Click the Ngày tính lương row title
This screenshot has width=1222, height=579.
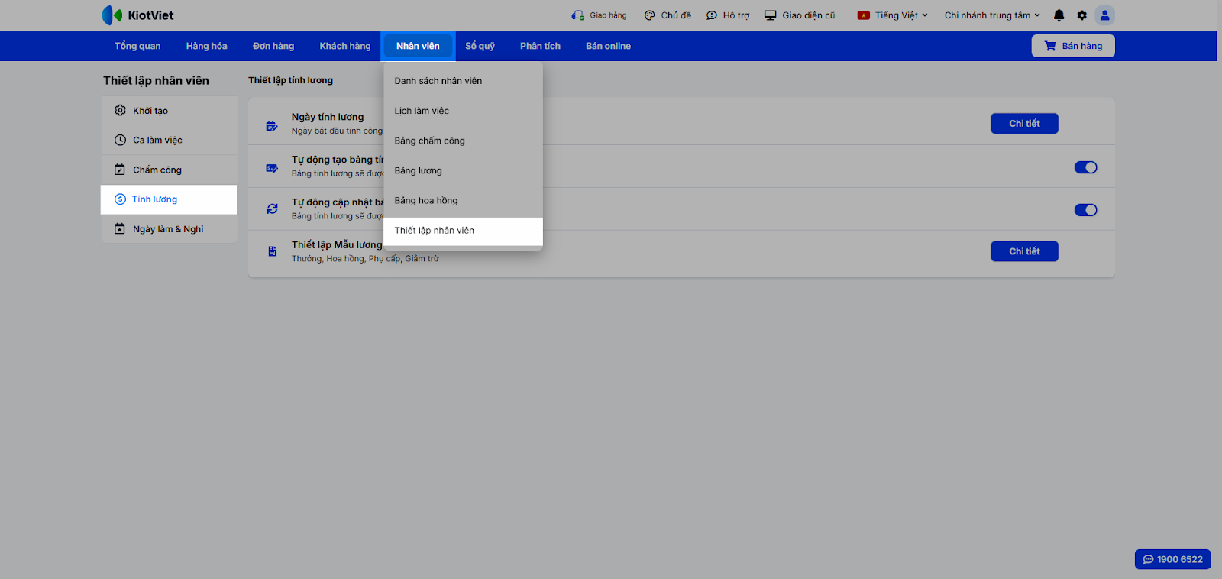(x=328, y=117)
